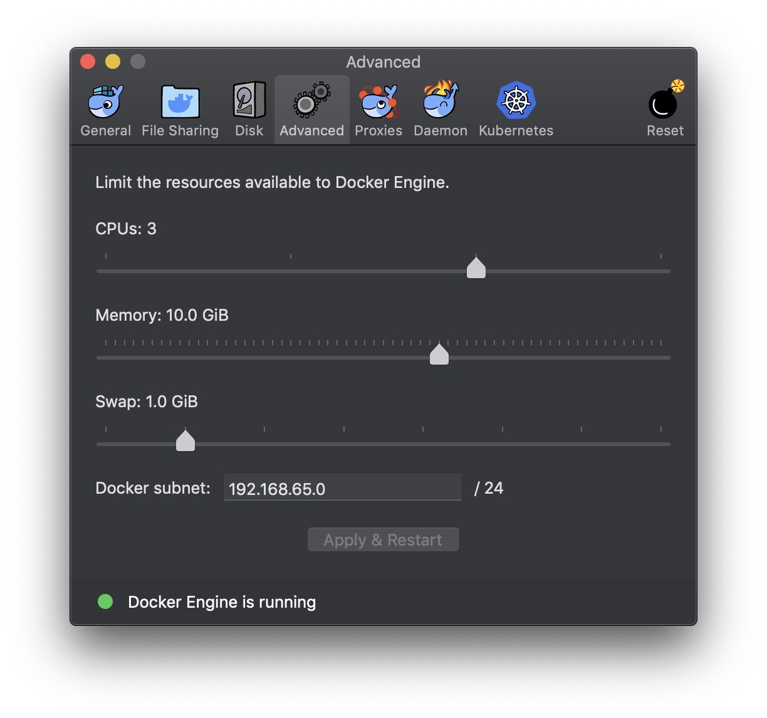The height and width of the screenshot is (718, 767).
Task: Click the "CPUs: 3" label
Action: coord(126,229)
